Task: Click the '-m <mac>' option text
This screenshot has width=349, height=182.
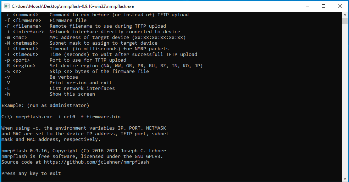Action: 16,37
